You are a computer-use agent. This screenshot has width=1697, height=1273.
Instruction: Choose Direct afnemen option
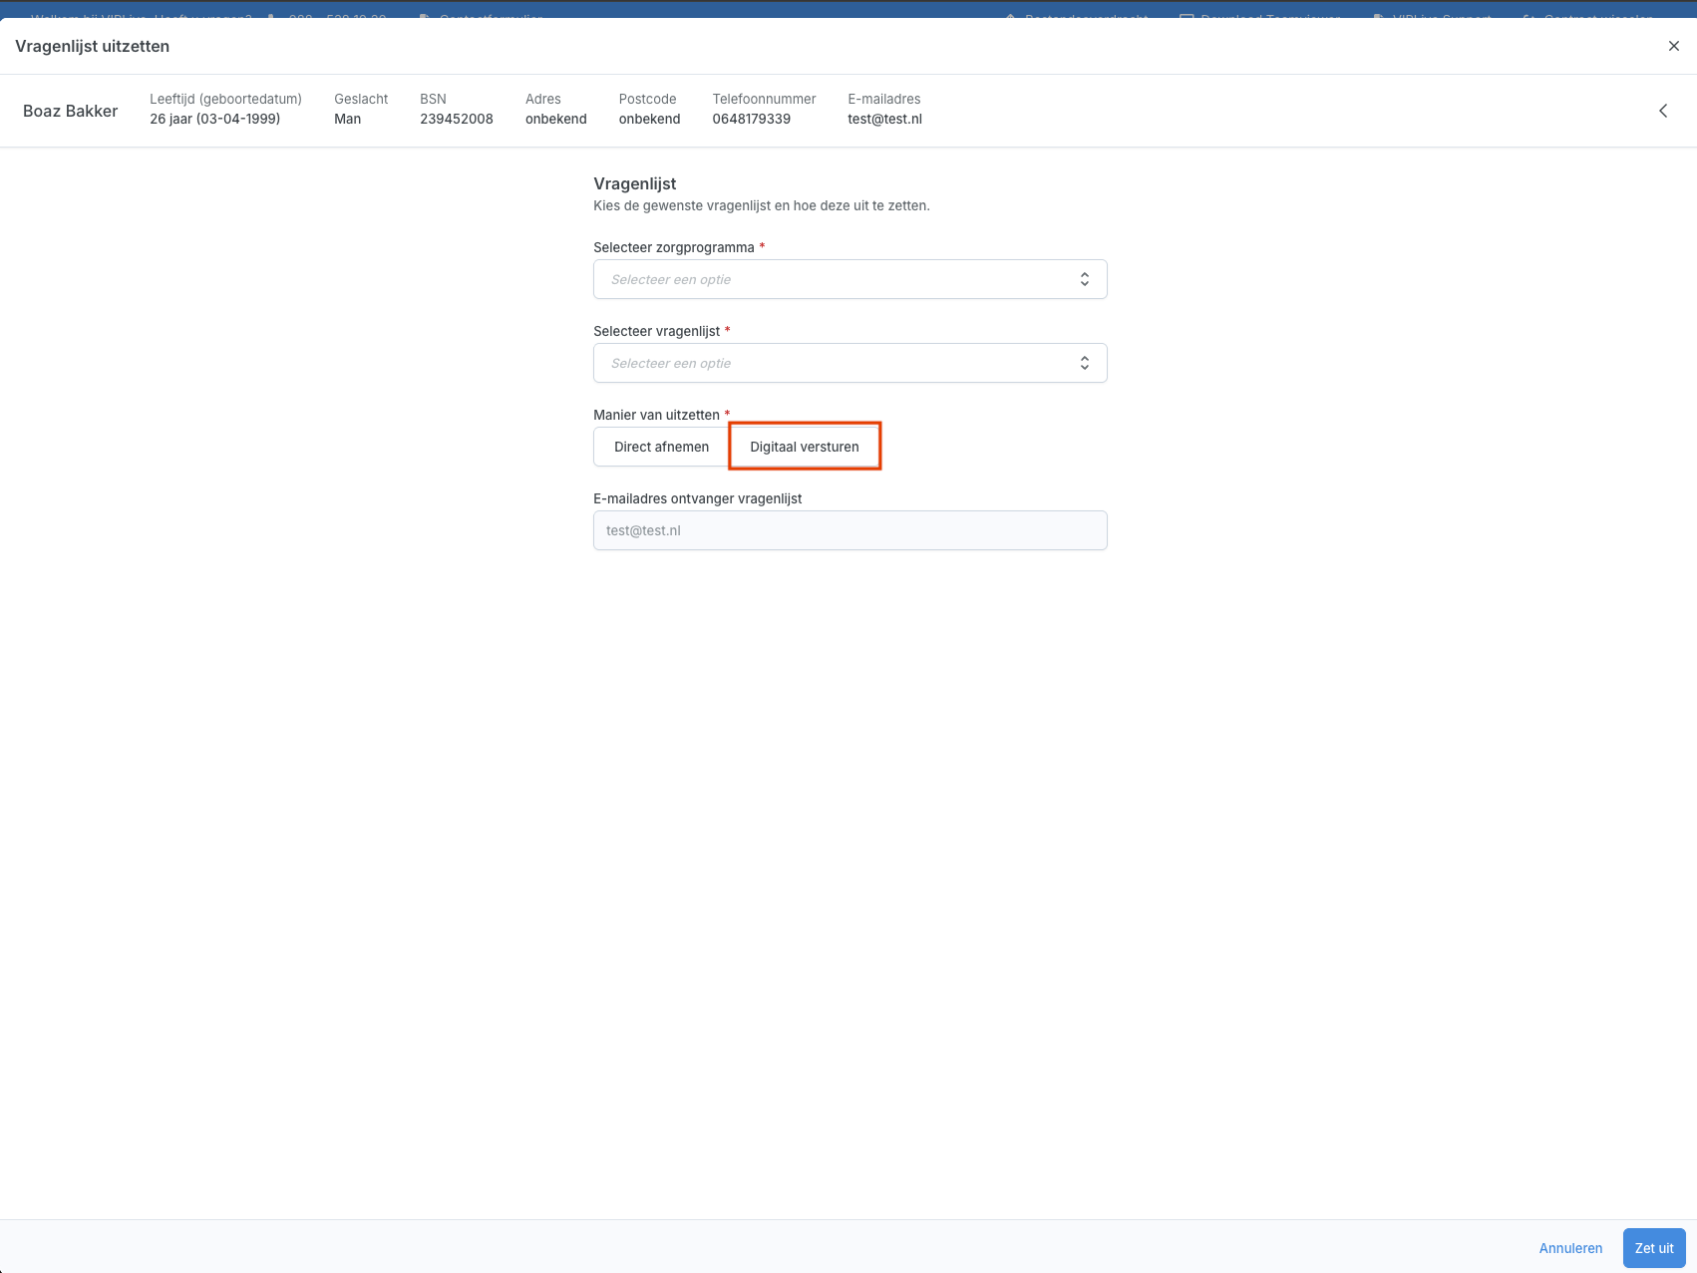[661, 447]
